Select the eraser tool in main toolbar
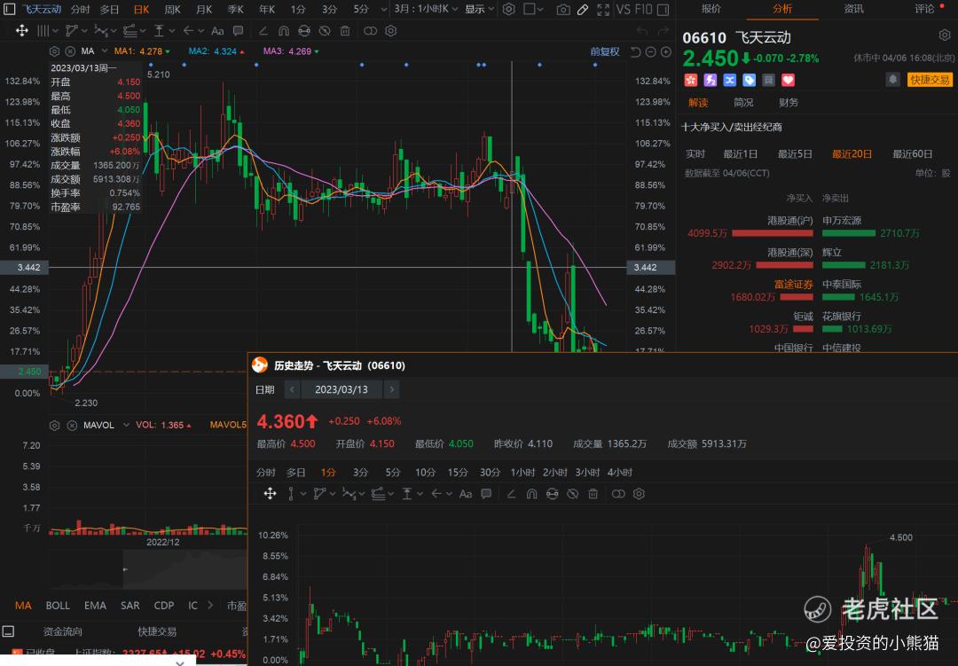The width and height of the screenshot is (958, 666). [x=263, y=30]
